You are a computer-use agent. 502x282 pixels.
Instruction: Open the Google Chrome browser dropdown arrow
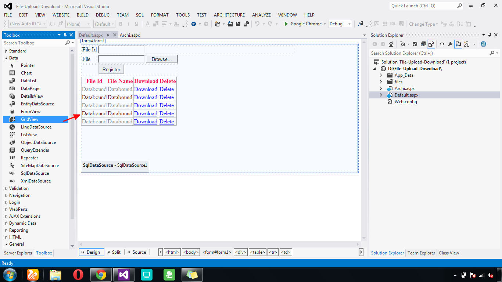325,24
